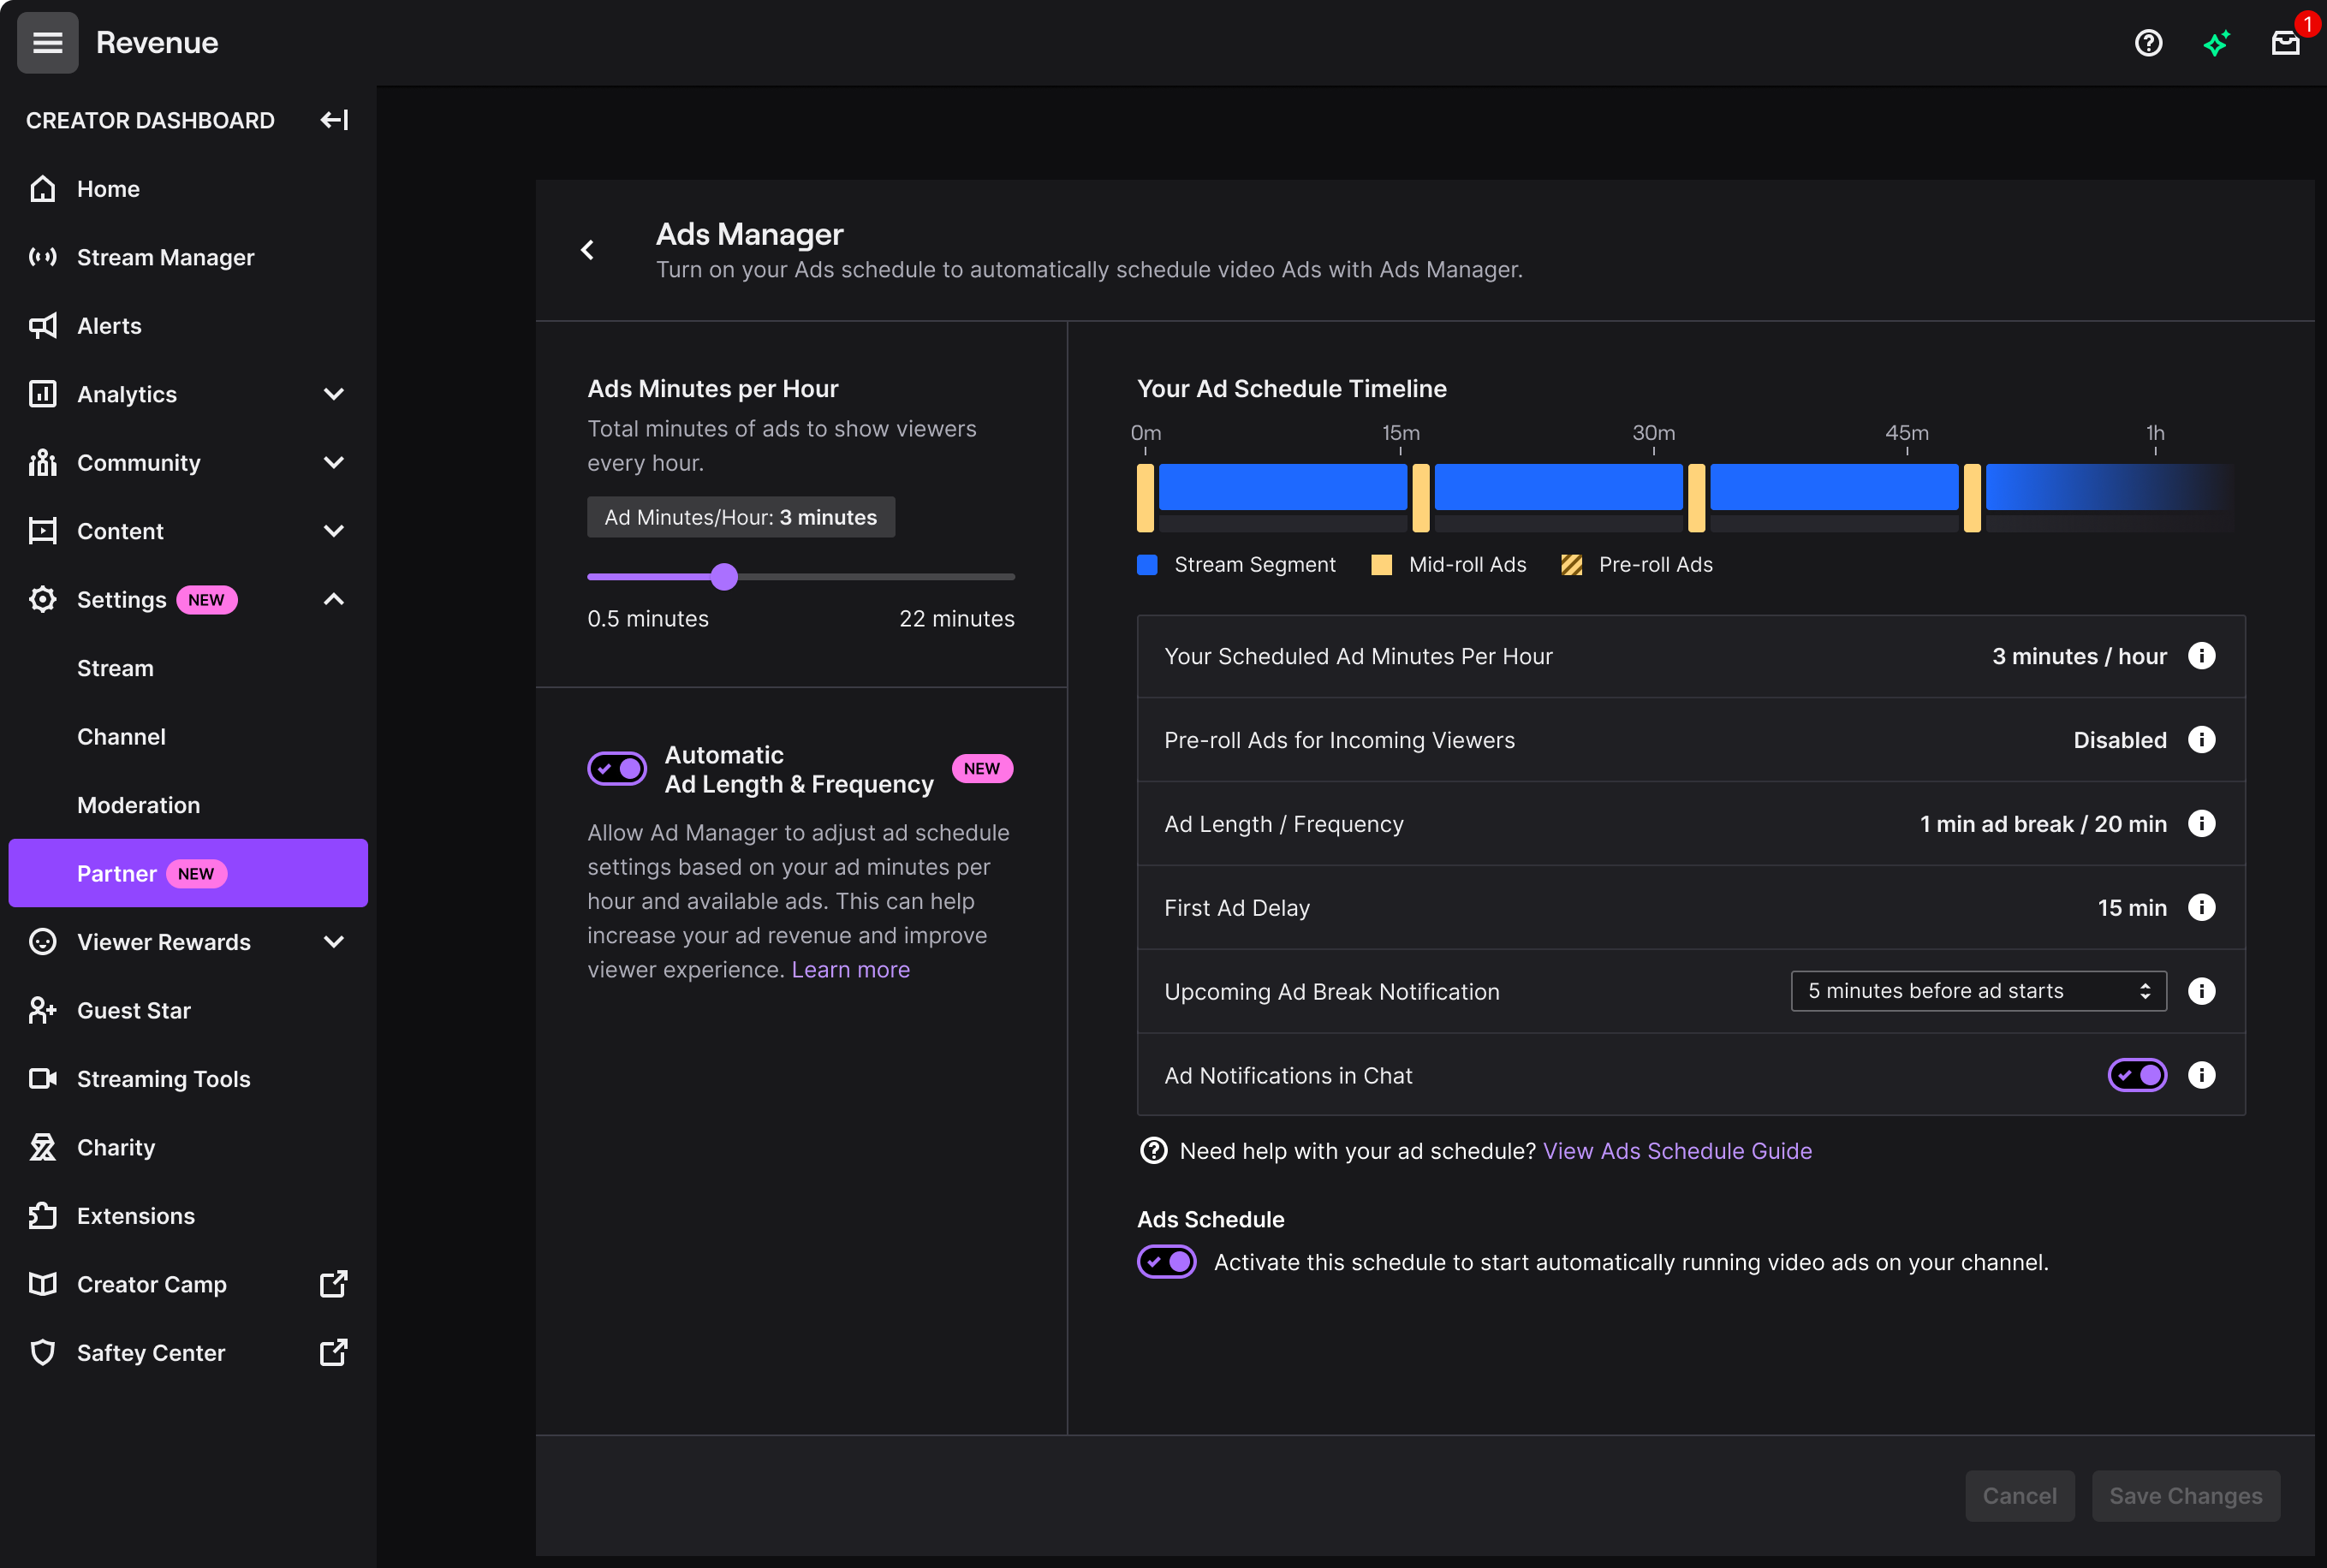Click help icon beside Need help text
Screen dimensions: 2327x1568
click(x=1153, y=1151)
